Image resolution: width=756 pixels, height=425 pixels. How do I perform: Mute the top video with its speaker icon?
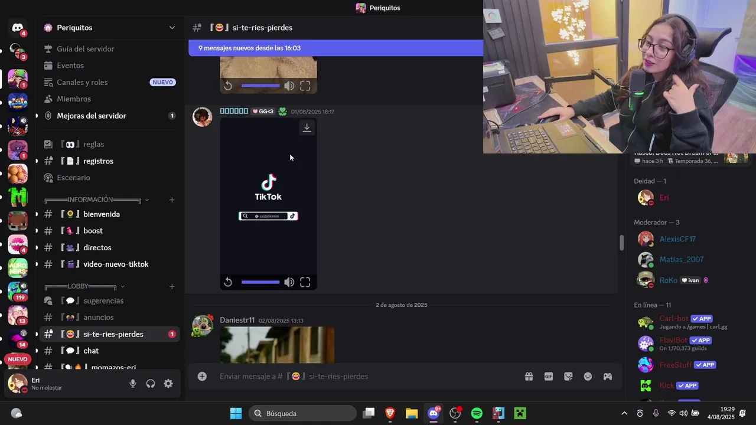[x=289, y=86]
